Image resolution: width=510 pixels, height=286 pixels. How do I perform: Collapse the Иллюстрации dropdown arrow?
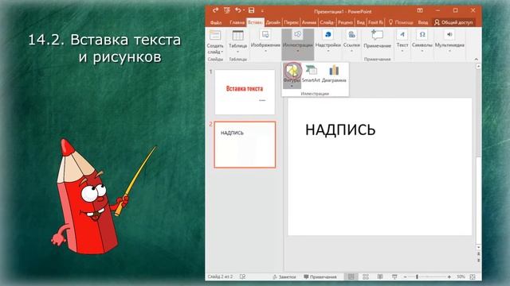(x=297, y=52)
